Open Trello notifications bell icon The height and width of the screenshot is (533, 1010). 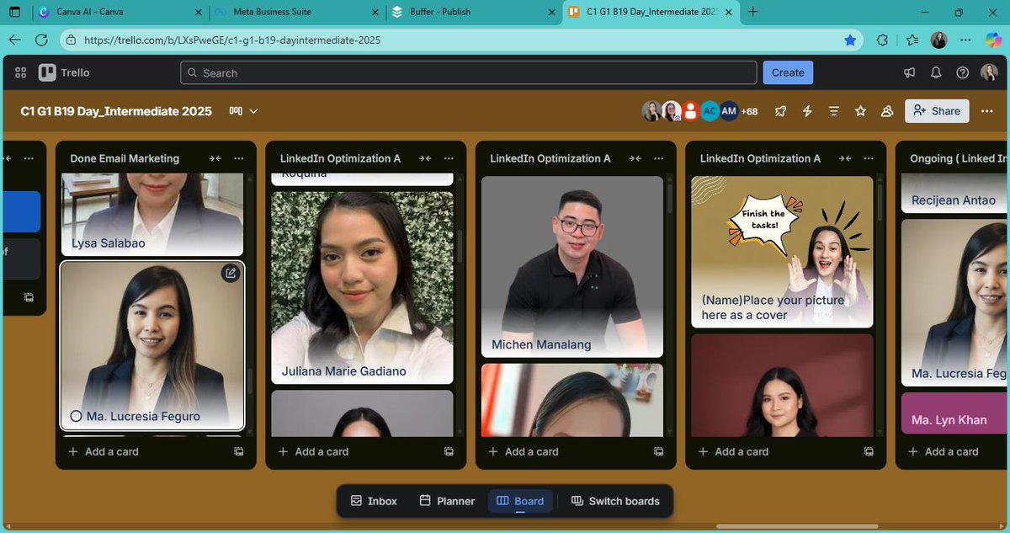click(936, 72)
